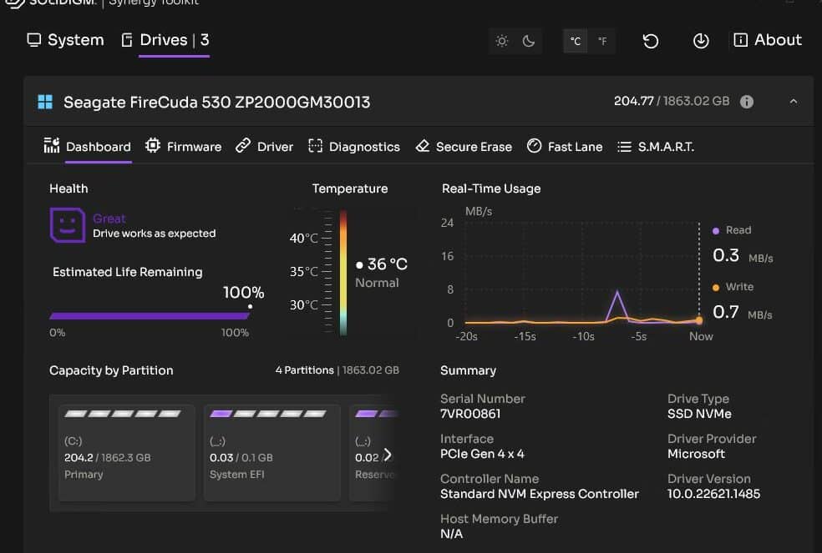The width and height of the screenshot is (822, 553).
Task: Open the Firmware tab
Action: [x=184, y=147]
